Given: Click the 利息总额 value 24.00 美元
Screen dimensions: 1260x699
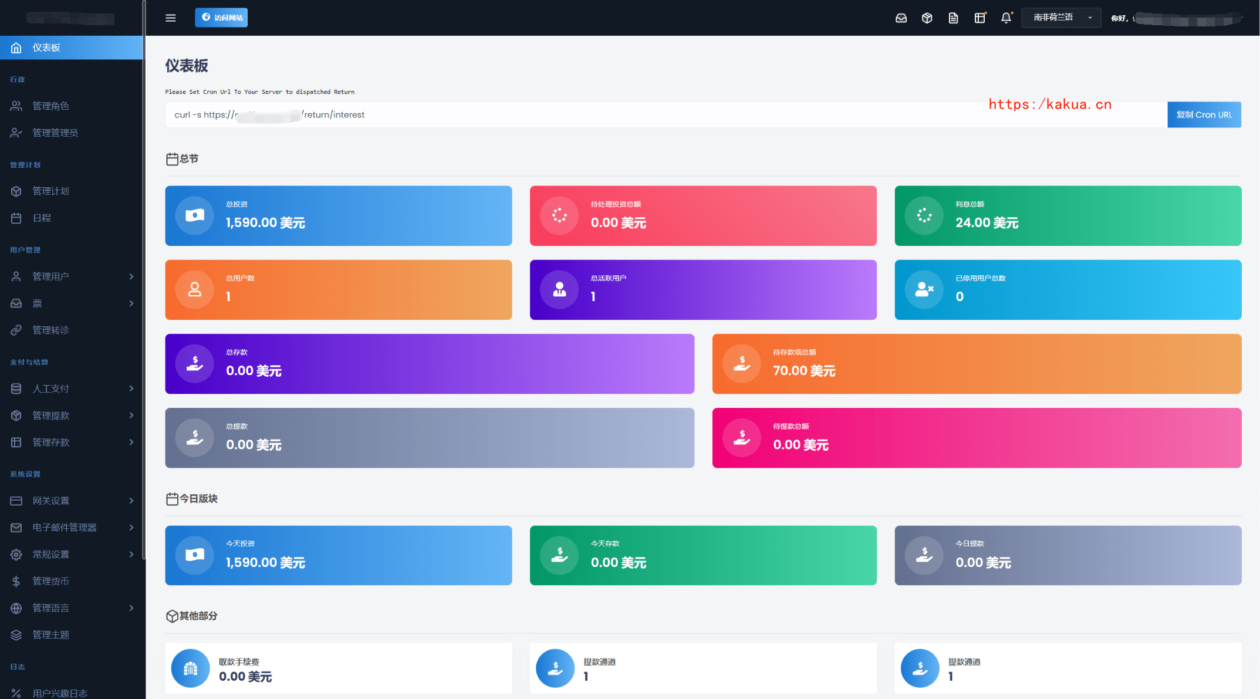Looking at the screenshot, I should click(987, 223).
